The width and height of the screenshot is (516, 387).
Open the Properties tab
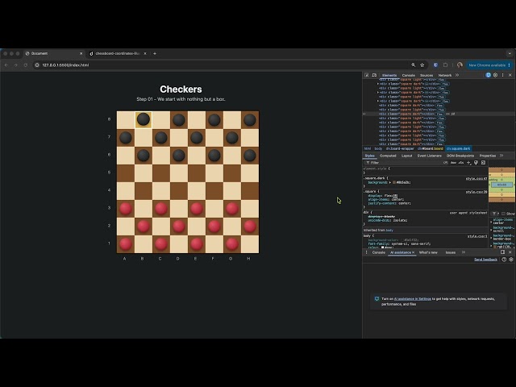tap(487, 156)
